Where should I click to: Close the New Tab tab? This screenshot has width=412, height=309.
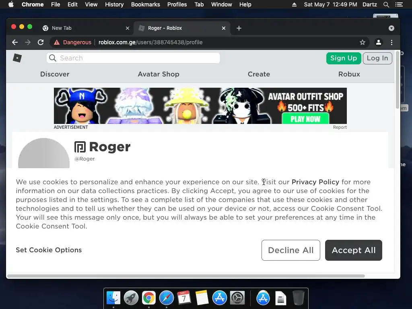(128, 28)
